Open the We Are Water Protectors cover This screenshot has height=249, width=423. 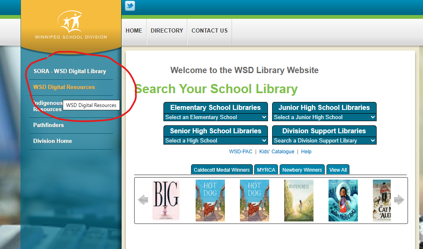[343, 201]
